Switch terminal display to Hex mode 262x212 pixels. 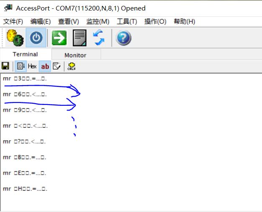coord(32,66)
